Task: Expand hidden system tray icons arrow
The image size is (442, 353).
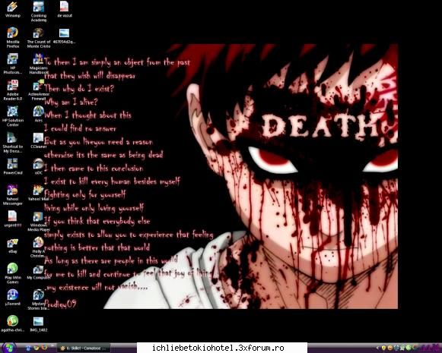Action: pyautogui.click(x=378, y=348)
